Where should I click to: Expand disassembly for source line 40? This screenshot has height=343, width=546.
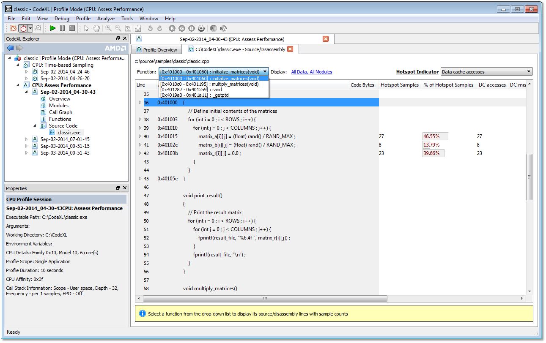tap(140, 136)
